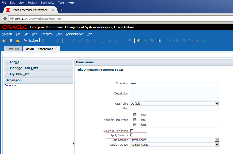Collapse the left panel with splitter arrow
The height and width of the screenshot is (154, 233).
[73, 143]
